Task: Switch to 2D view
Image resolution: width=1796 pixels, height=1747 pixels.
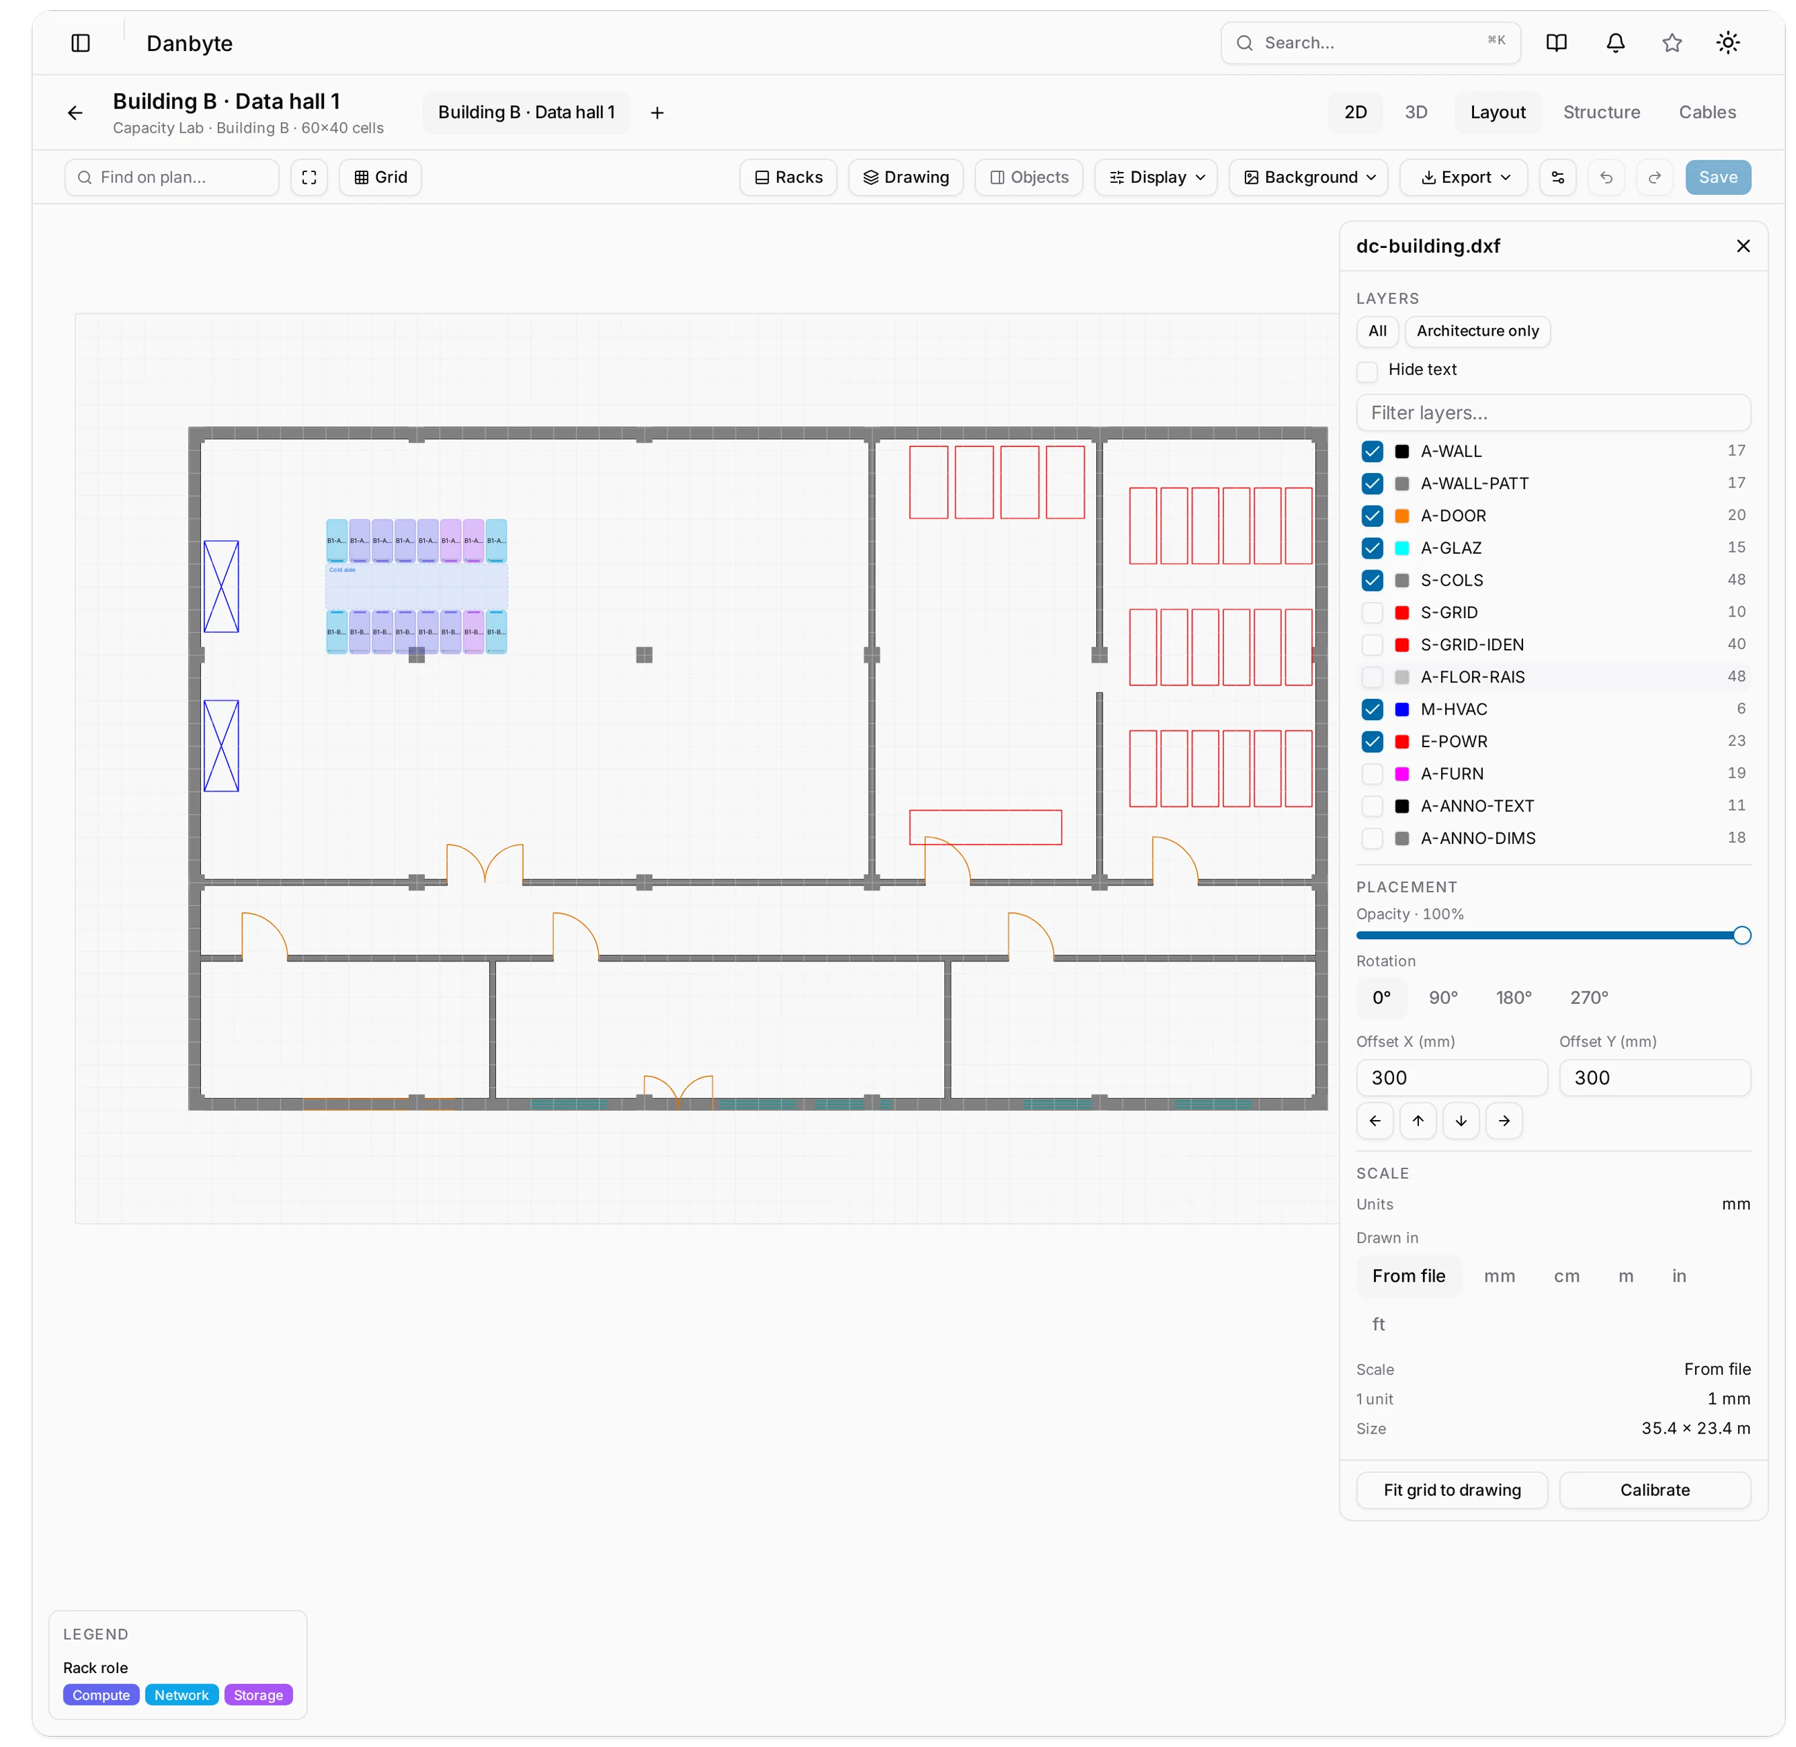Action: [1355, 112]
